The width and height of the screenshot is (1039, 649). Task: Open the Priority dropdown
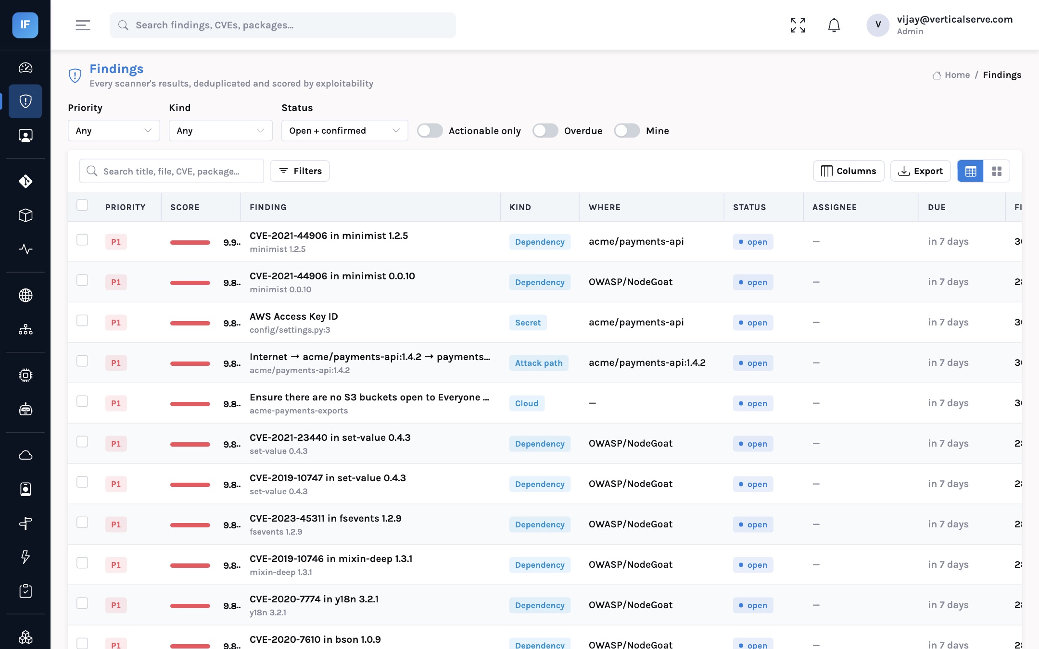coord(114,131)
